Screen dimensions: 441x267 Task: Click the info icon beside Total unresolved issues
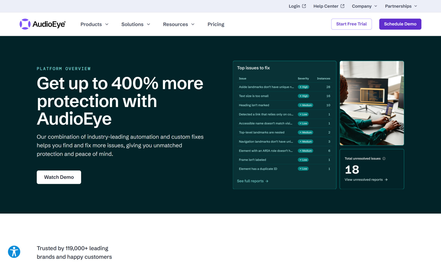coord(384,158)
